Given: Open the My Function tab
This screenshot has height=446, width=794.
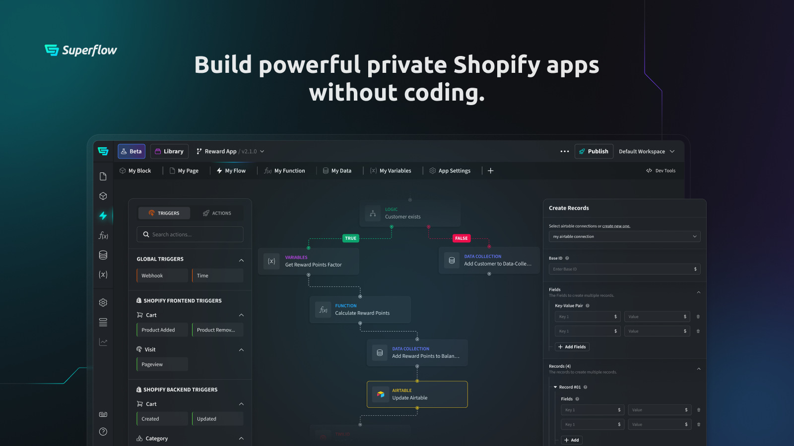Looking at the screenshot, I should pyautogui.click(x=285, y=171).
